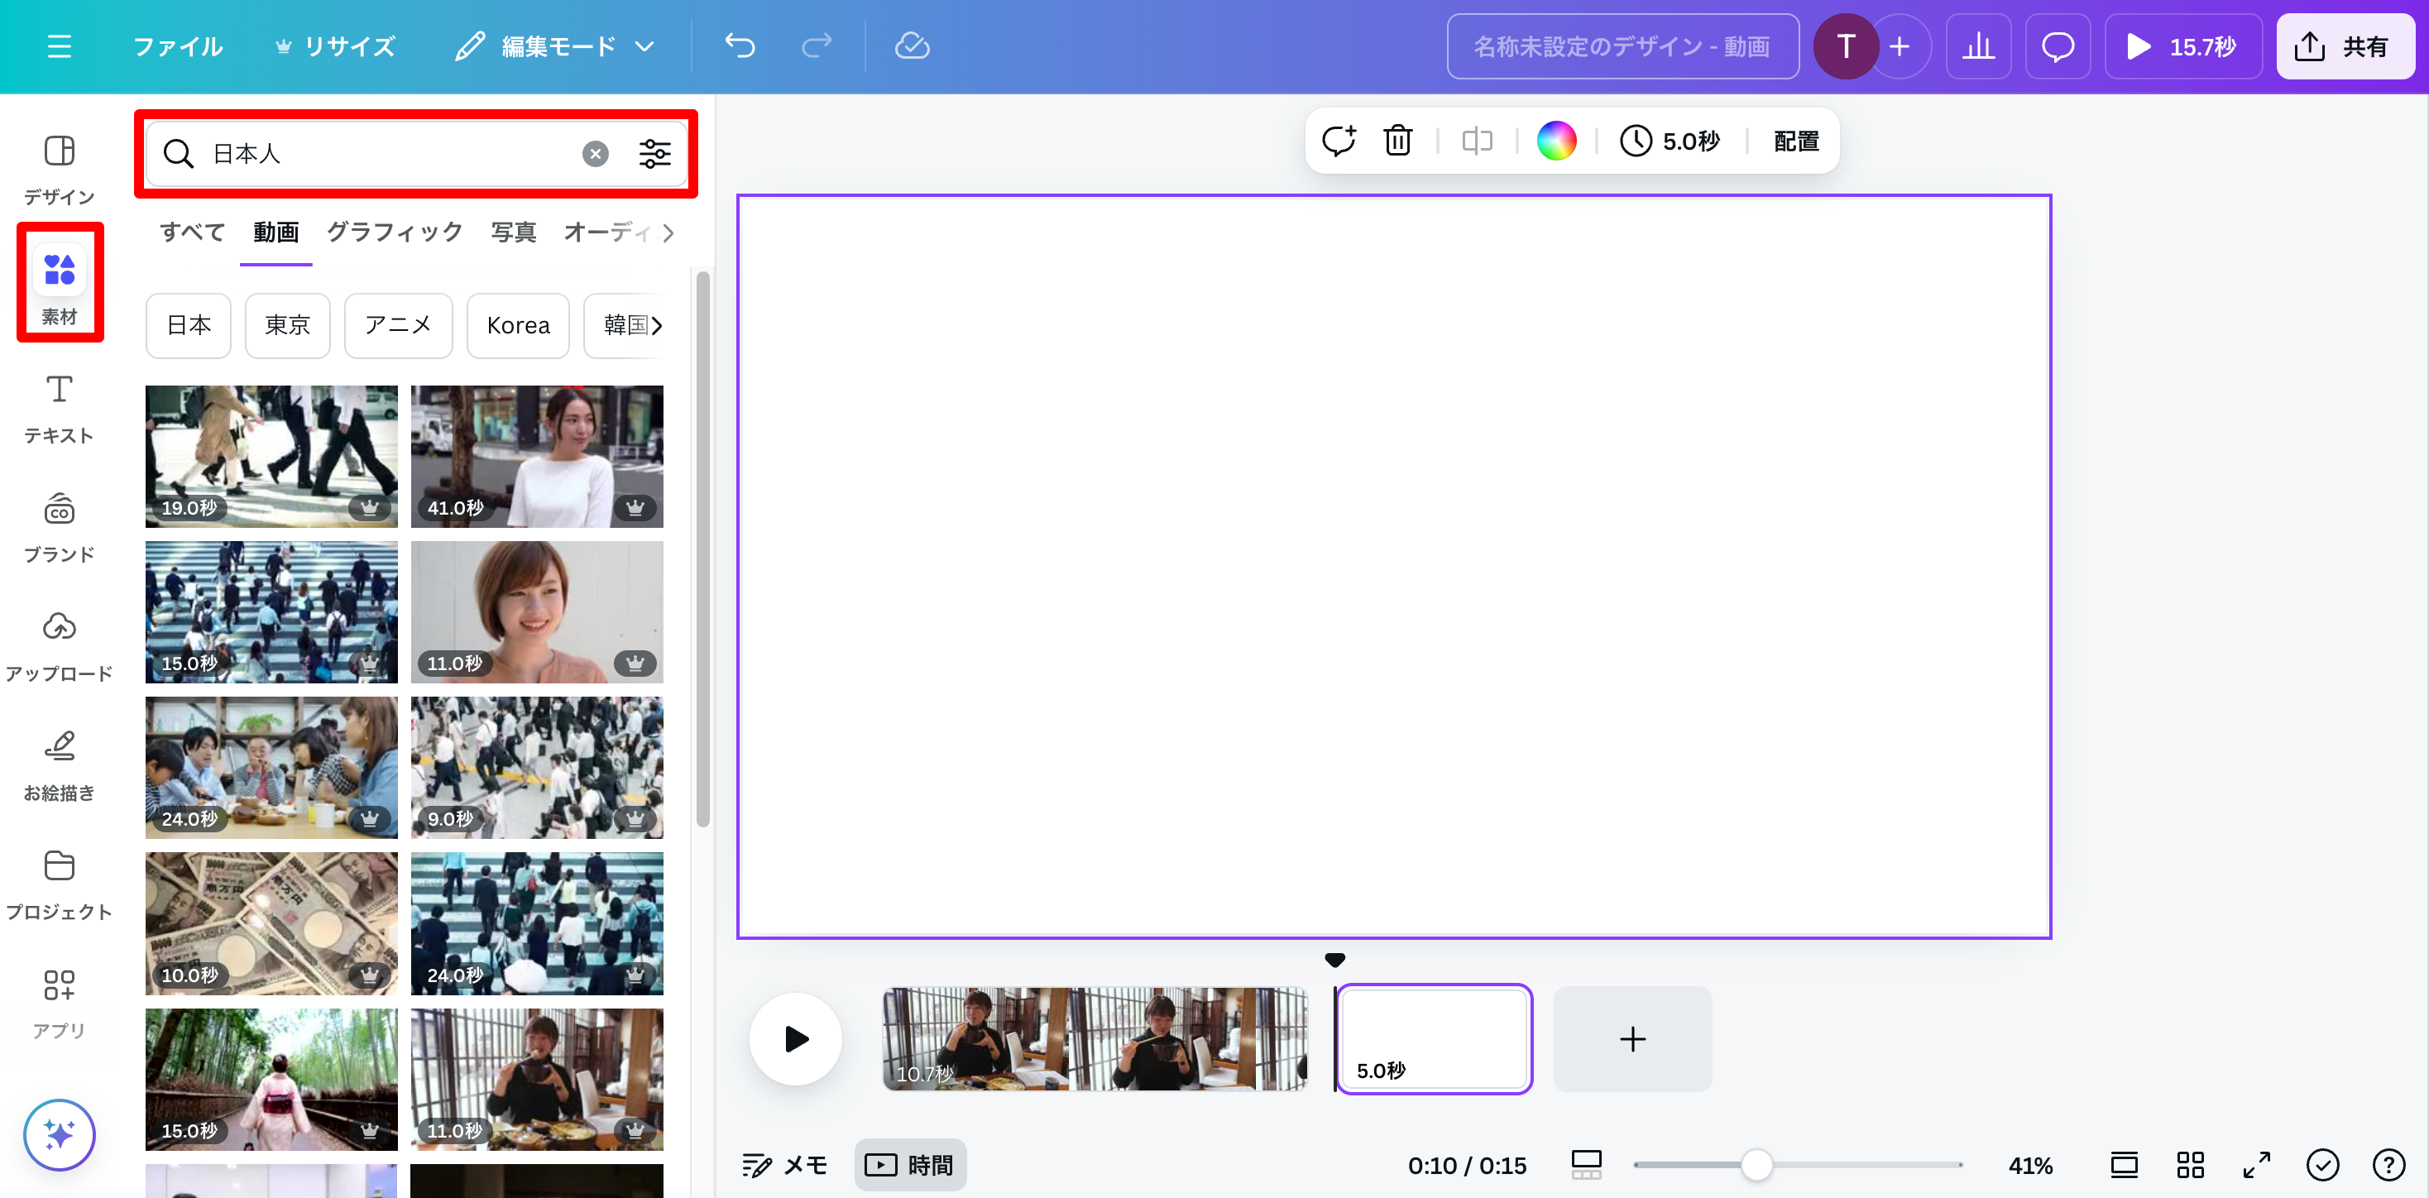Select the 9.0秒 crowd video

click(537, 767)
